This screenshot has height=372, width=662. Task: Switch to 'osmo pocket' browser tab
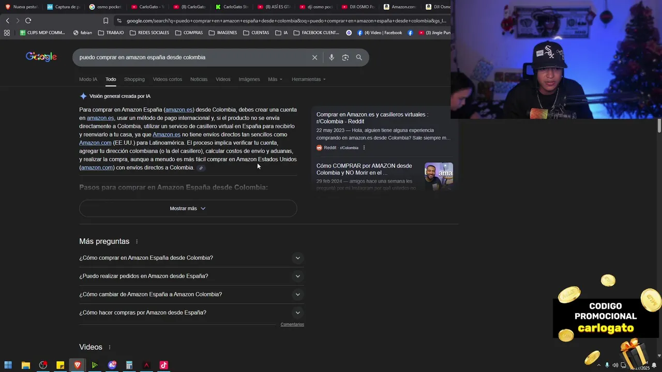(106, 7)
